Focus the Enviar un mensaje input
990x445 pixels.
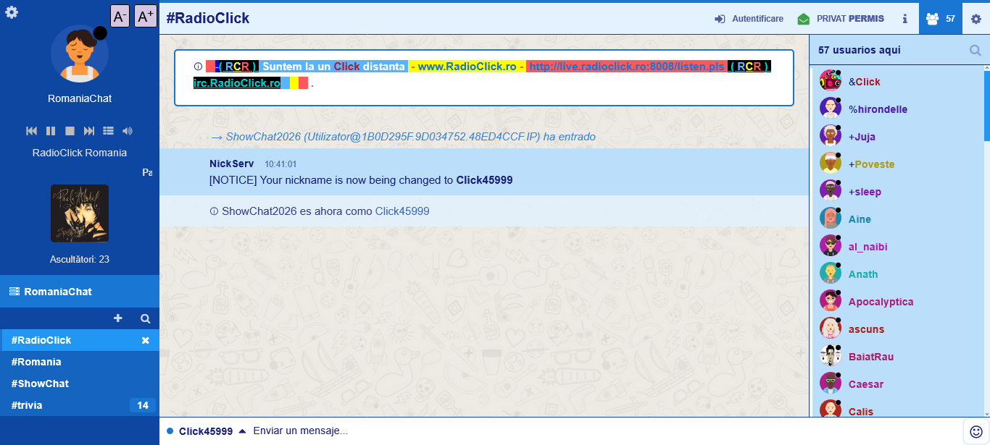click(604, 431)
